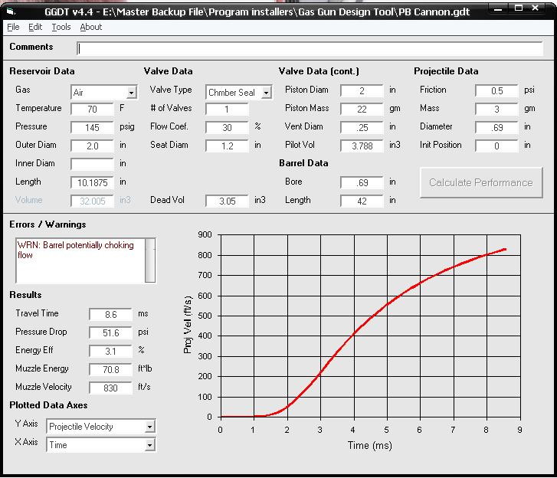The image size is (557, 478).
Task: Open the X Axis plotted data dropdown
Action: 149,445
